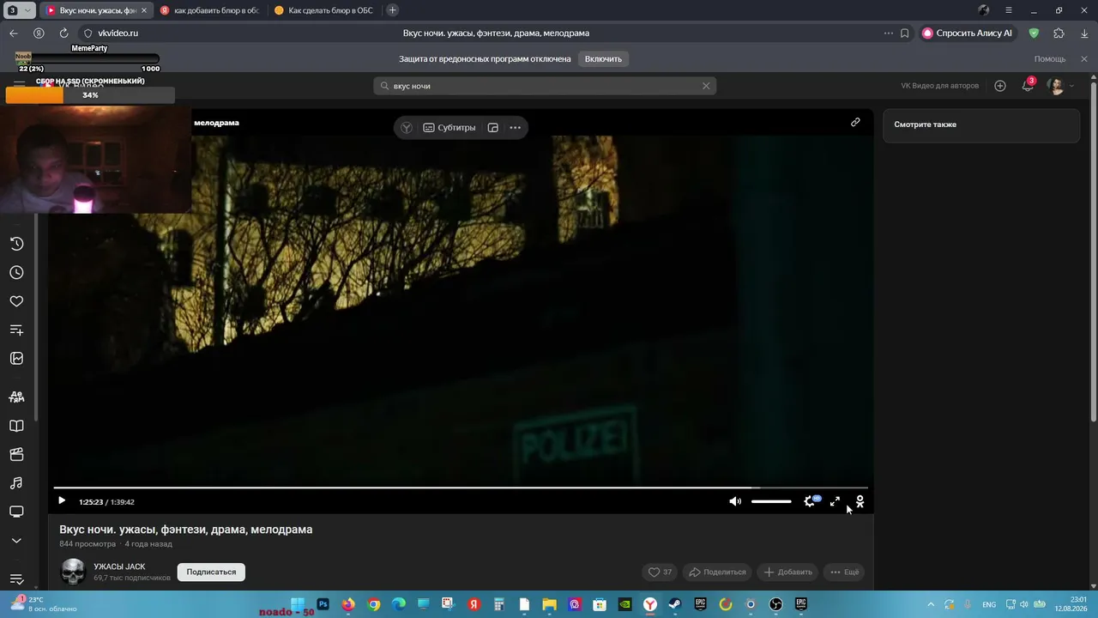Open video overlay three-dots menu
Image resolution: width=1098 pixels, height=618 pixels.
[515, 127]
